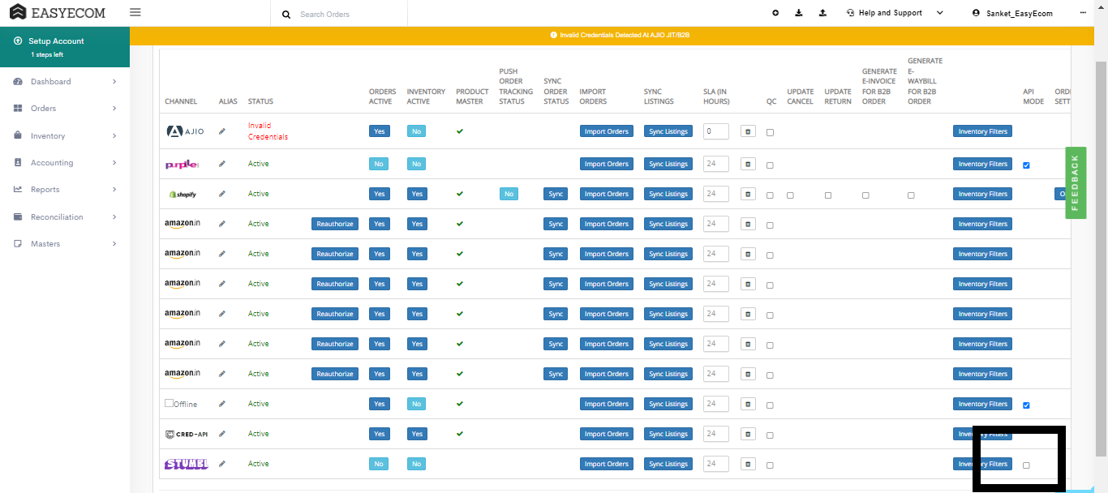The image size is (1108, 493).
Task: Click SLA save icon in AJIO row
Action: click(748, 131)
